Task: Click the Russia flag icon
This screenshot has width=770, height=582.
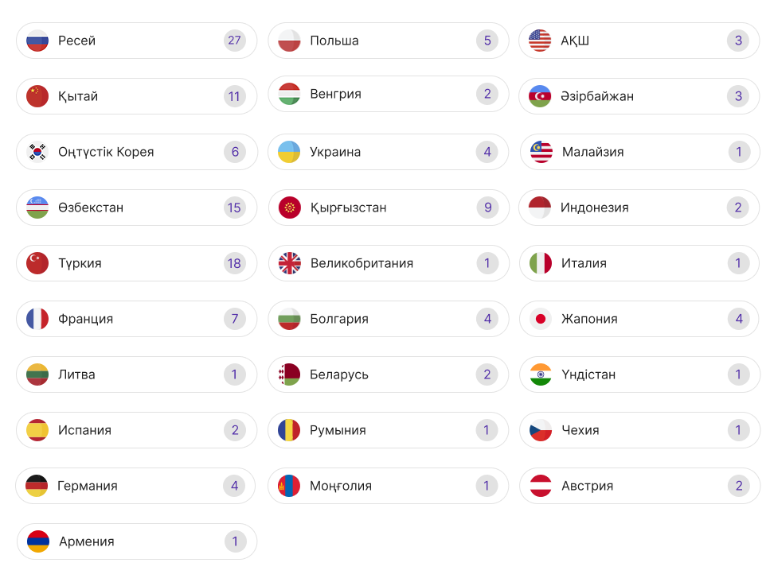Action: pyautogui.click(x=37, y=41)
